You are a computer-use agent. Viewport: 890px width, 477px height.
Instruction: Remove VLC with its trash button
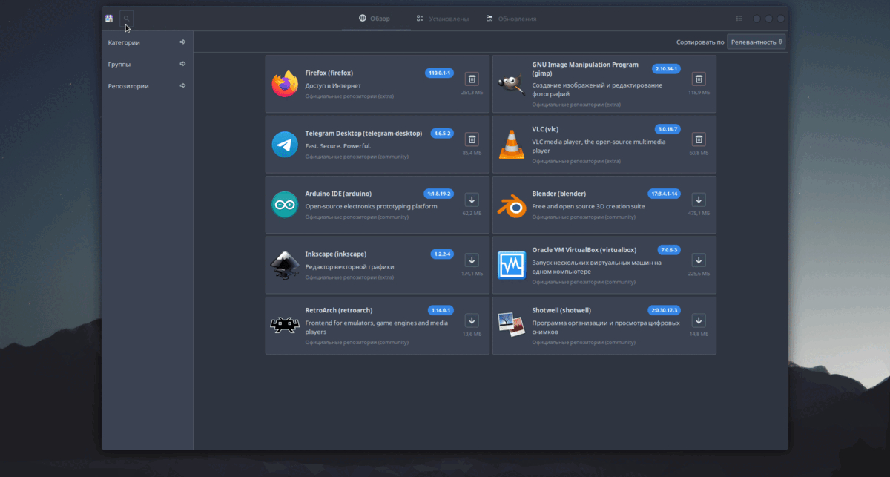pyautogui.click(x=698, y=139)
